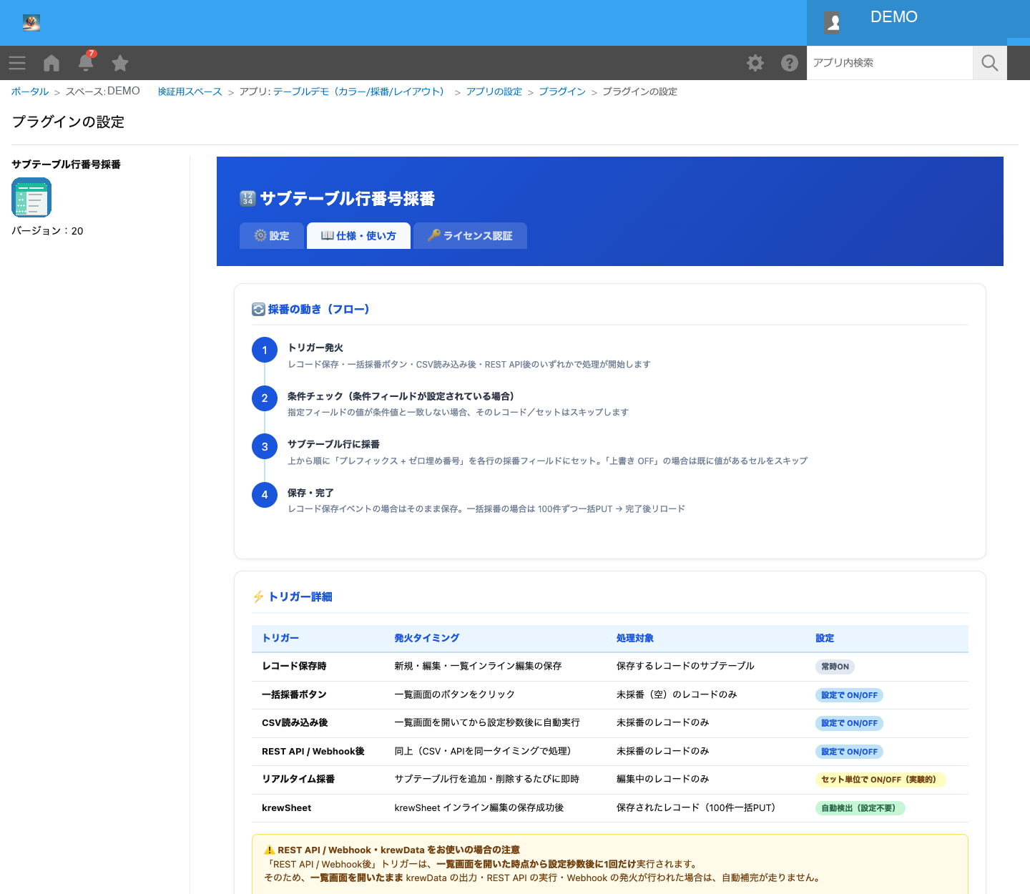Click 一覧画面のボタンをクリック cell
This screenshot has height=894, width=1030.
pos(455,694)
